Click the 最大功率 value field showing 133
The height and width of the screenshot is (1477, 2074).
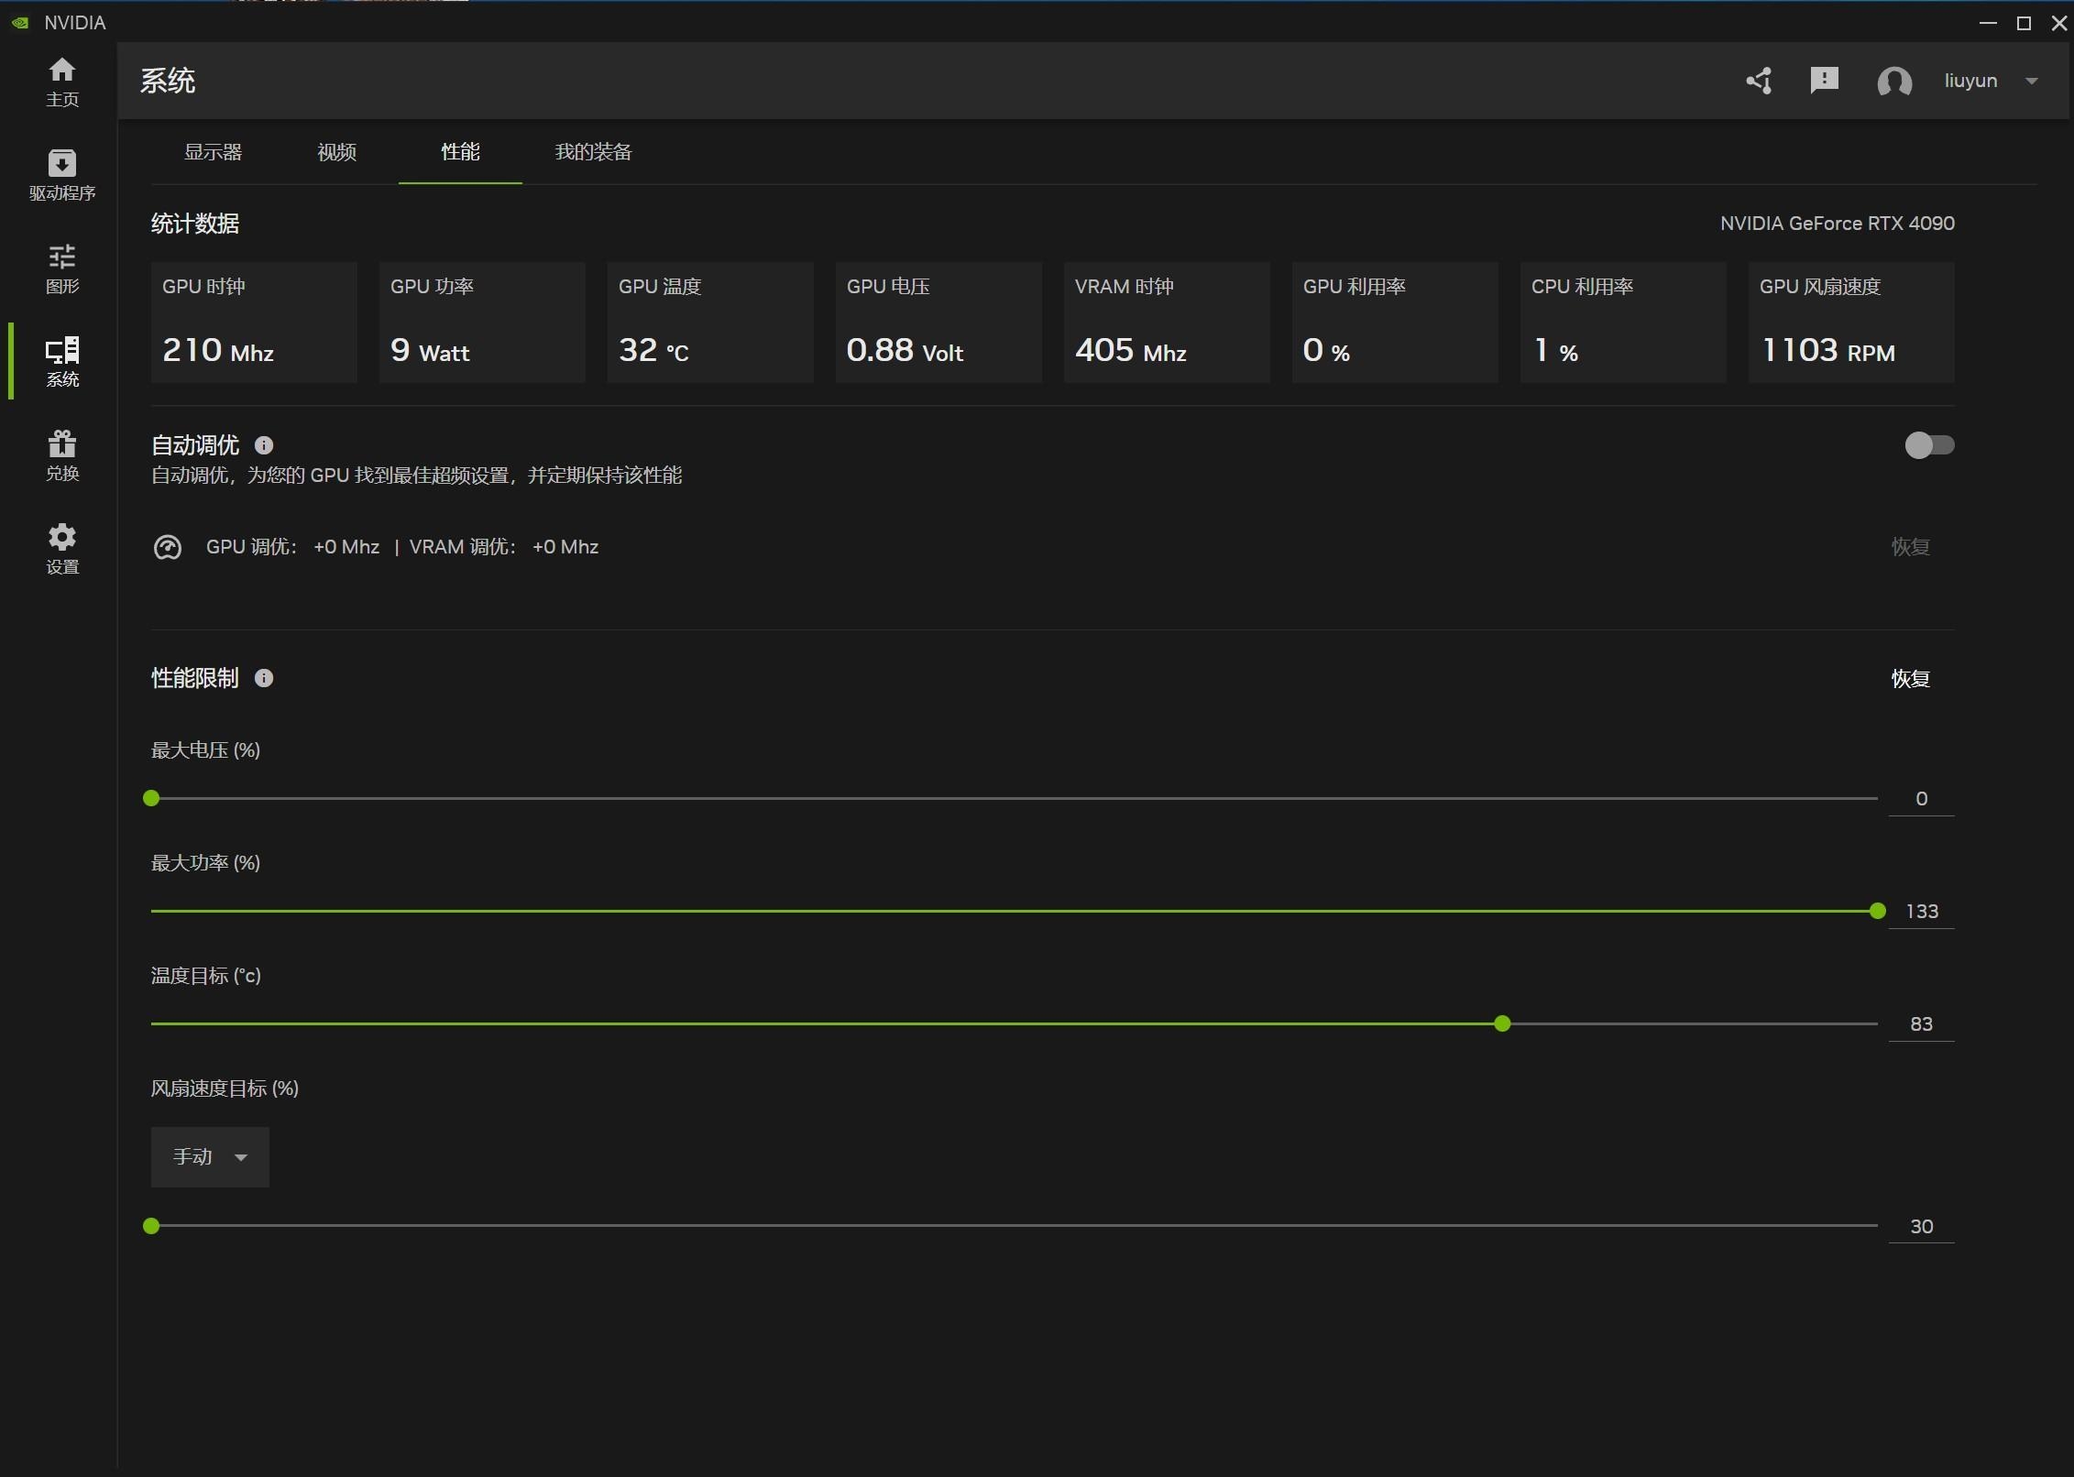pyautogui.click(x=1921, y=912)
